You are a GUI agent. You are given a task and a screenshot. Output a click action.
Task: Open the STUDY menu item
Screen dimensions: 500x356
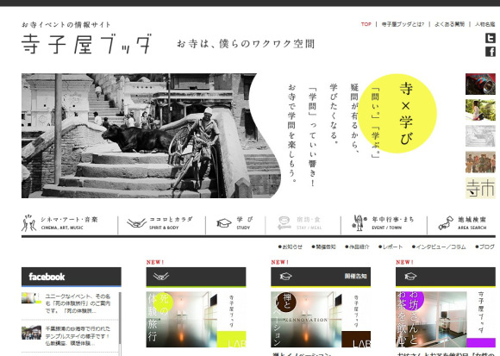(235, 223)
